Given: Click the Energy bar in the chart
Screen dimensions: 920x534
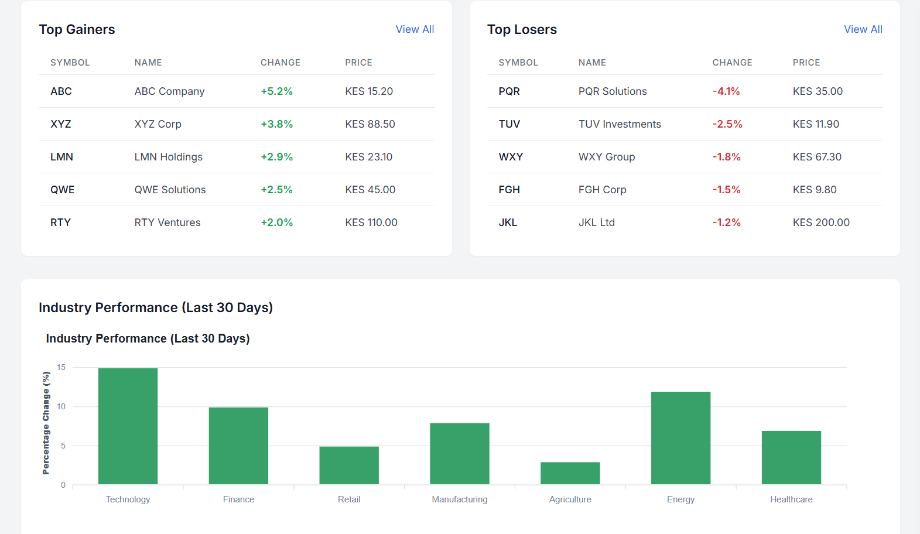Looking at the screenshot, I should tap(680, 438).
